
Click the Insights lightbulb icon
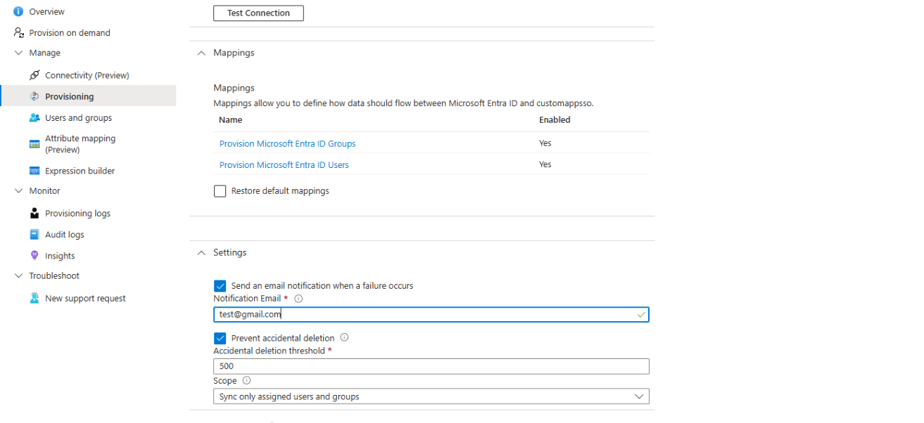coord(34,256)
